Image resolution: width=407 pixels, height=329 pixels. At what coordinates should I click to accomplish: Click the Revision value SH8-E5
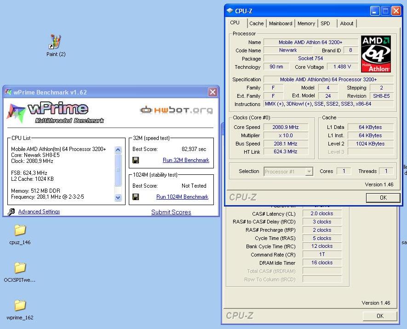pos(381,96)
